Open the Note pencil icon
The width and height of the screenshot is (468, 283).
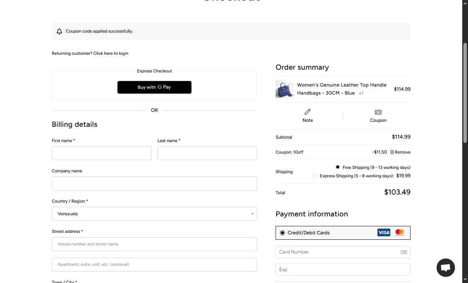click(307, 112)
